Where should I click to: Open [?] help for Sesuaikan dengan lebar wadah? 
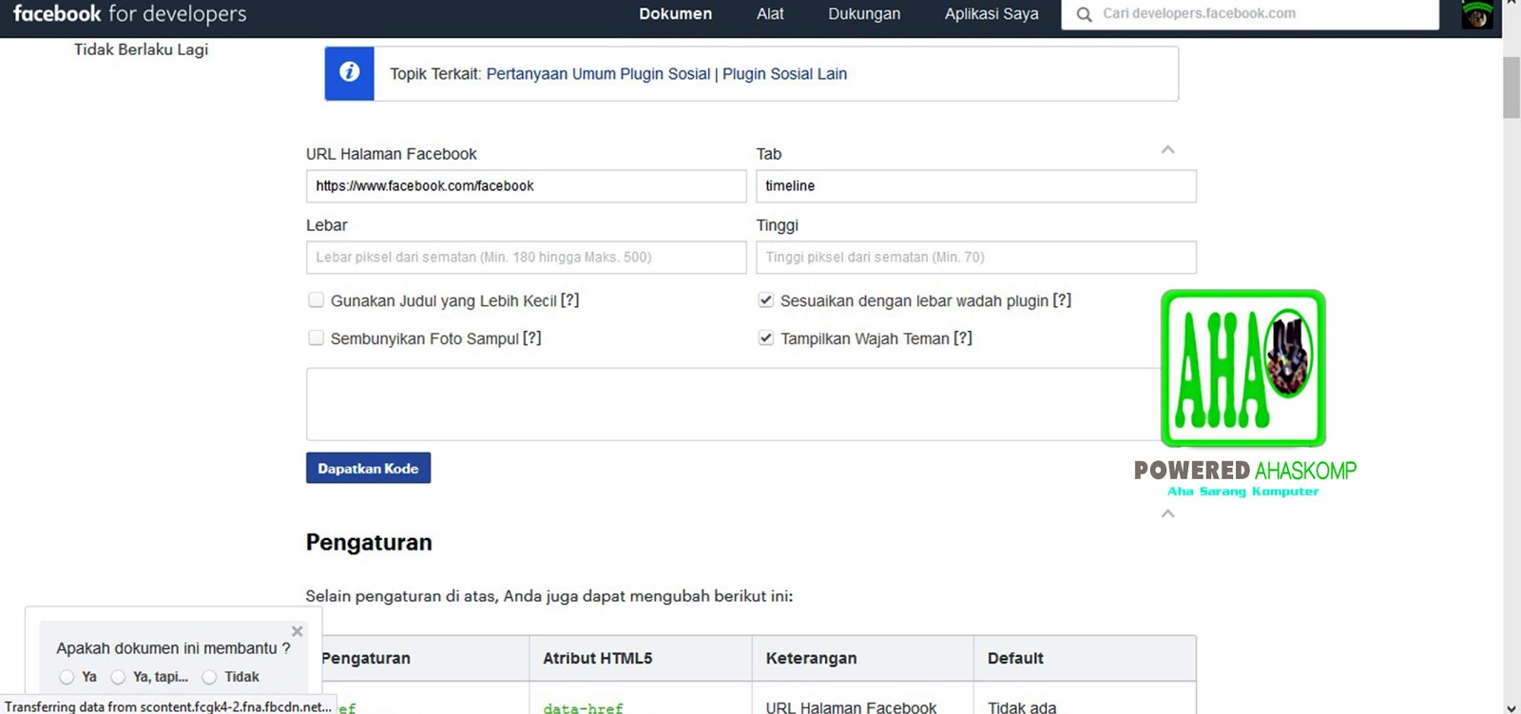click(1062, 300)
